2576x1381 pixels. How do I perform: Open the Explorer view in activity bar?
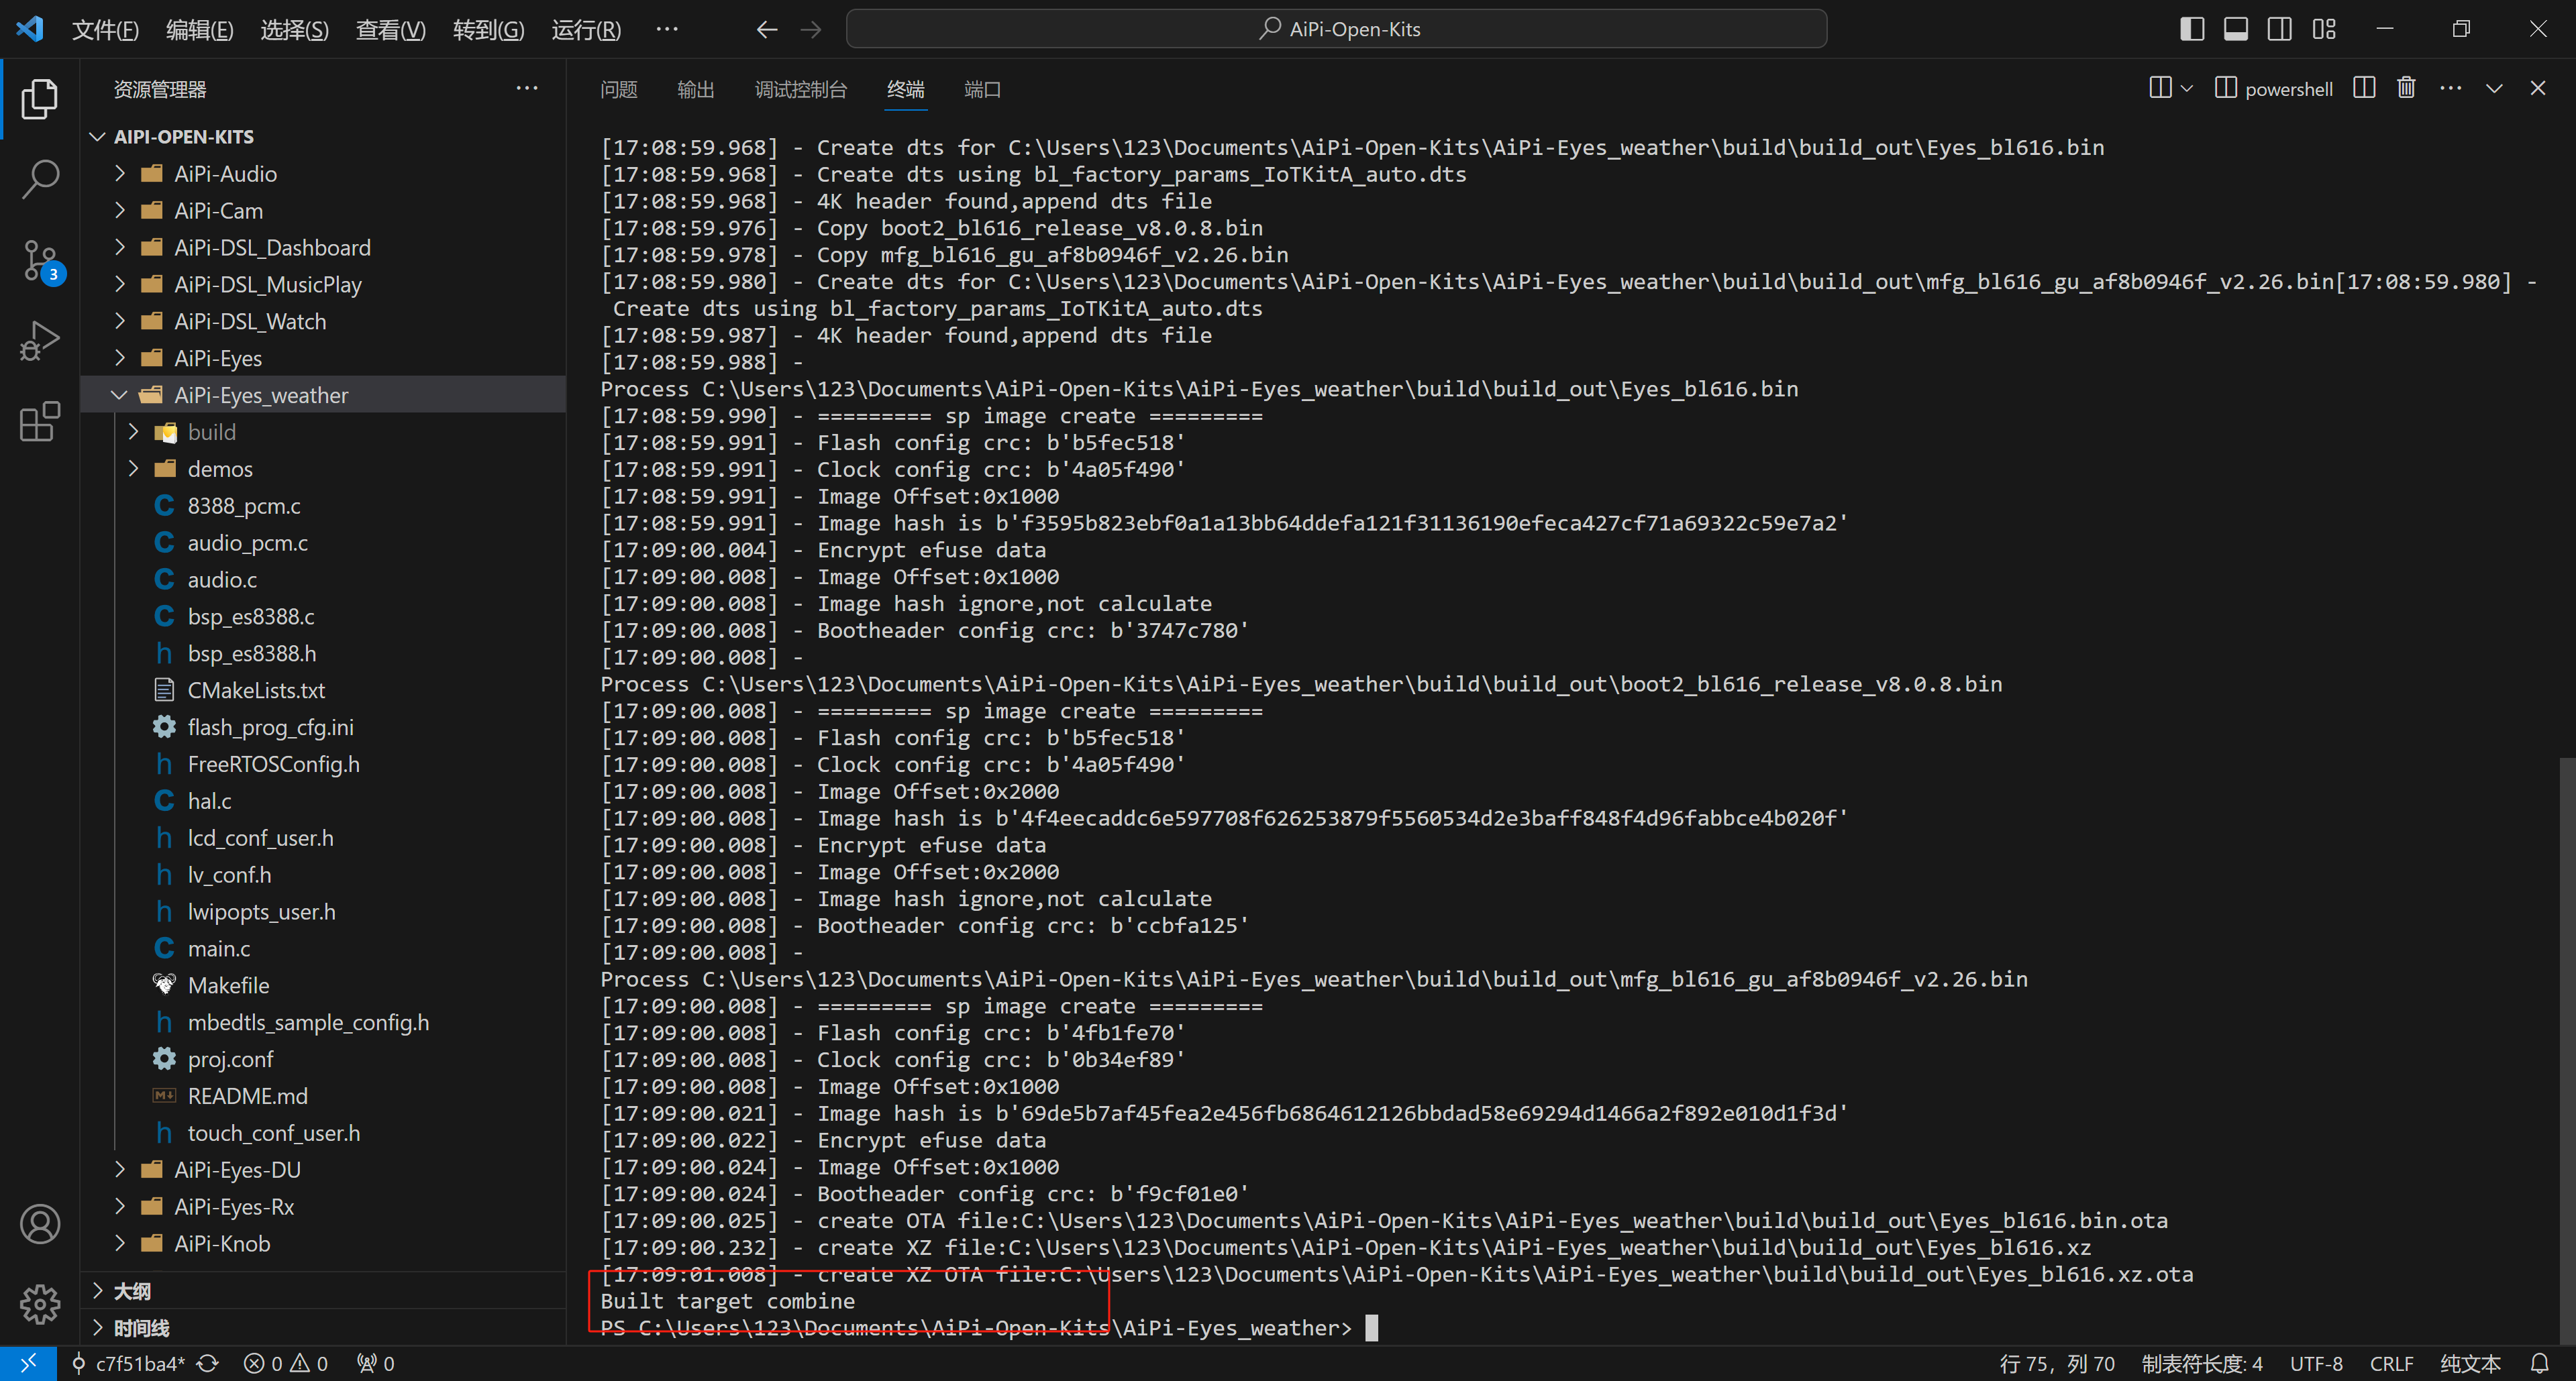coord(40,98)
